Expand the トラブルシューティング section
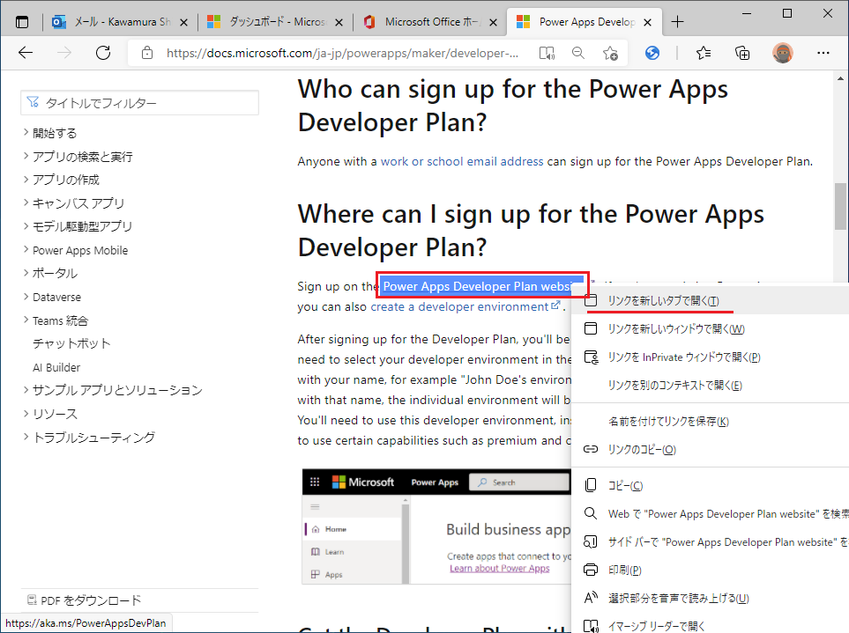This screenshot has width=849, height=633. pos(89,438)
